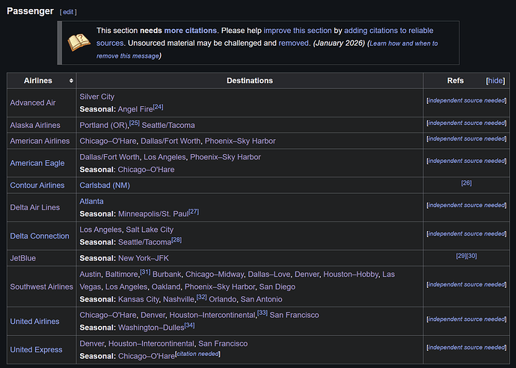Open United Airlines link
This screenshot has width=516, height=368.
(x=34, y=322)
